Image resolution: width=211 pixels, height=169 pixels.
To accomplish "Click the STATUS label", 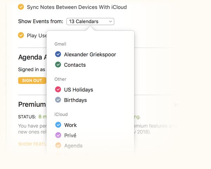I will coord(27,117).
